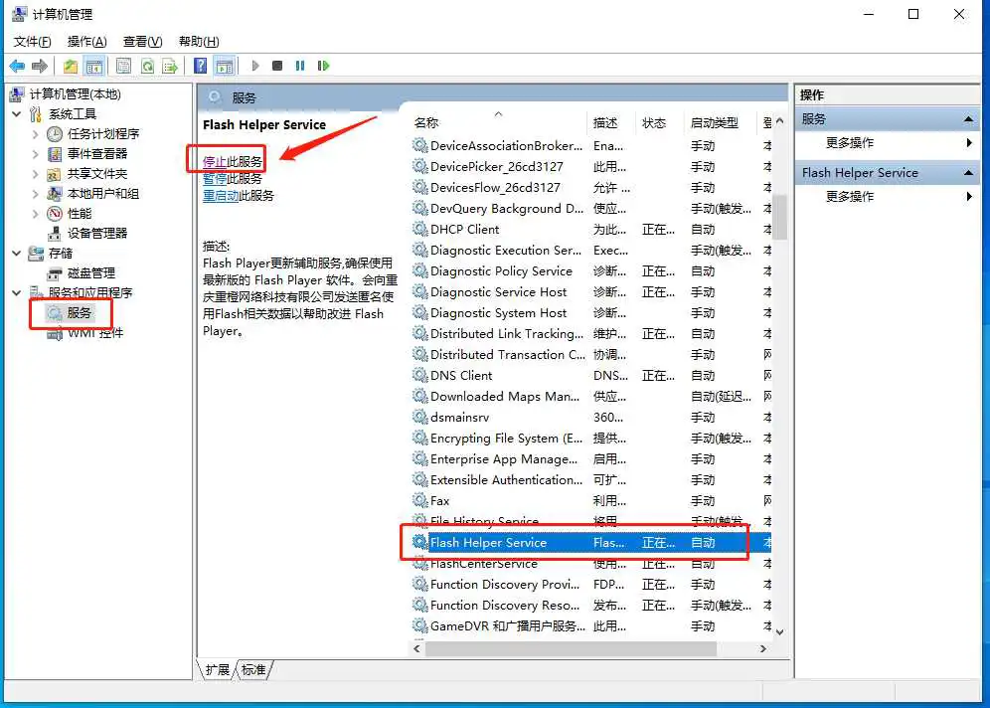Click the Forward arrow toolbar icon

(x=40, y=66)
